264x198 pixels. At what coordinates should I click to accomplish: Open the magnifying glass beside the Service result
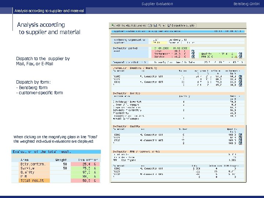tap(193, 57)
